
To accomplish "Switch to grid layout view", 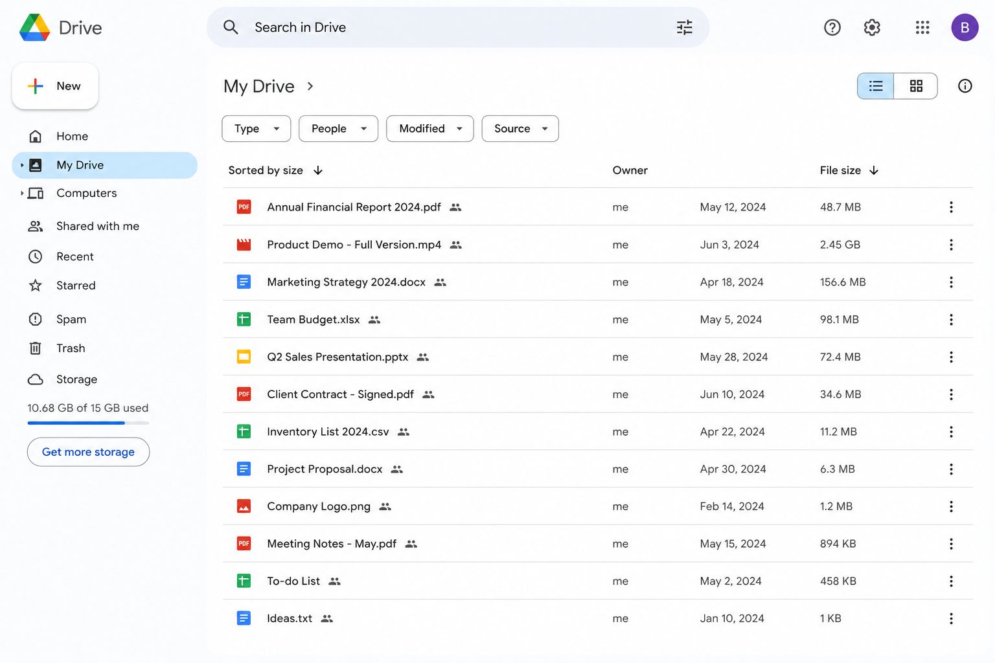I will (x=916, y=86).
